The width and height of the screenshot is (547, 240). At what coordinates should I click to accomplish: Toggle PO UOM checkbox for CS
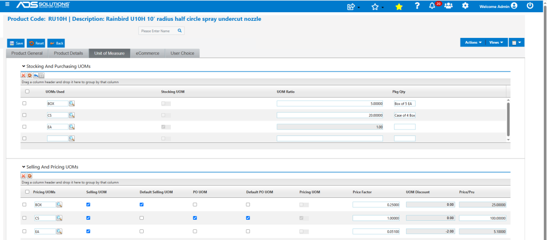coord(194,218)
